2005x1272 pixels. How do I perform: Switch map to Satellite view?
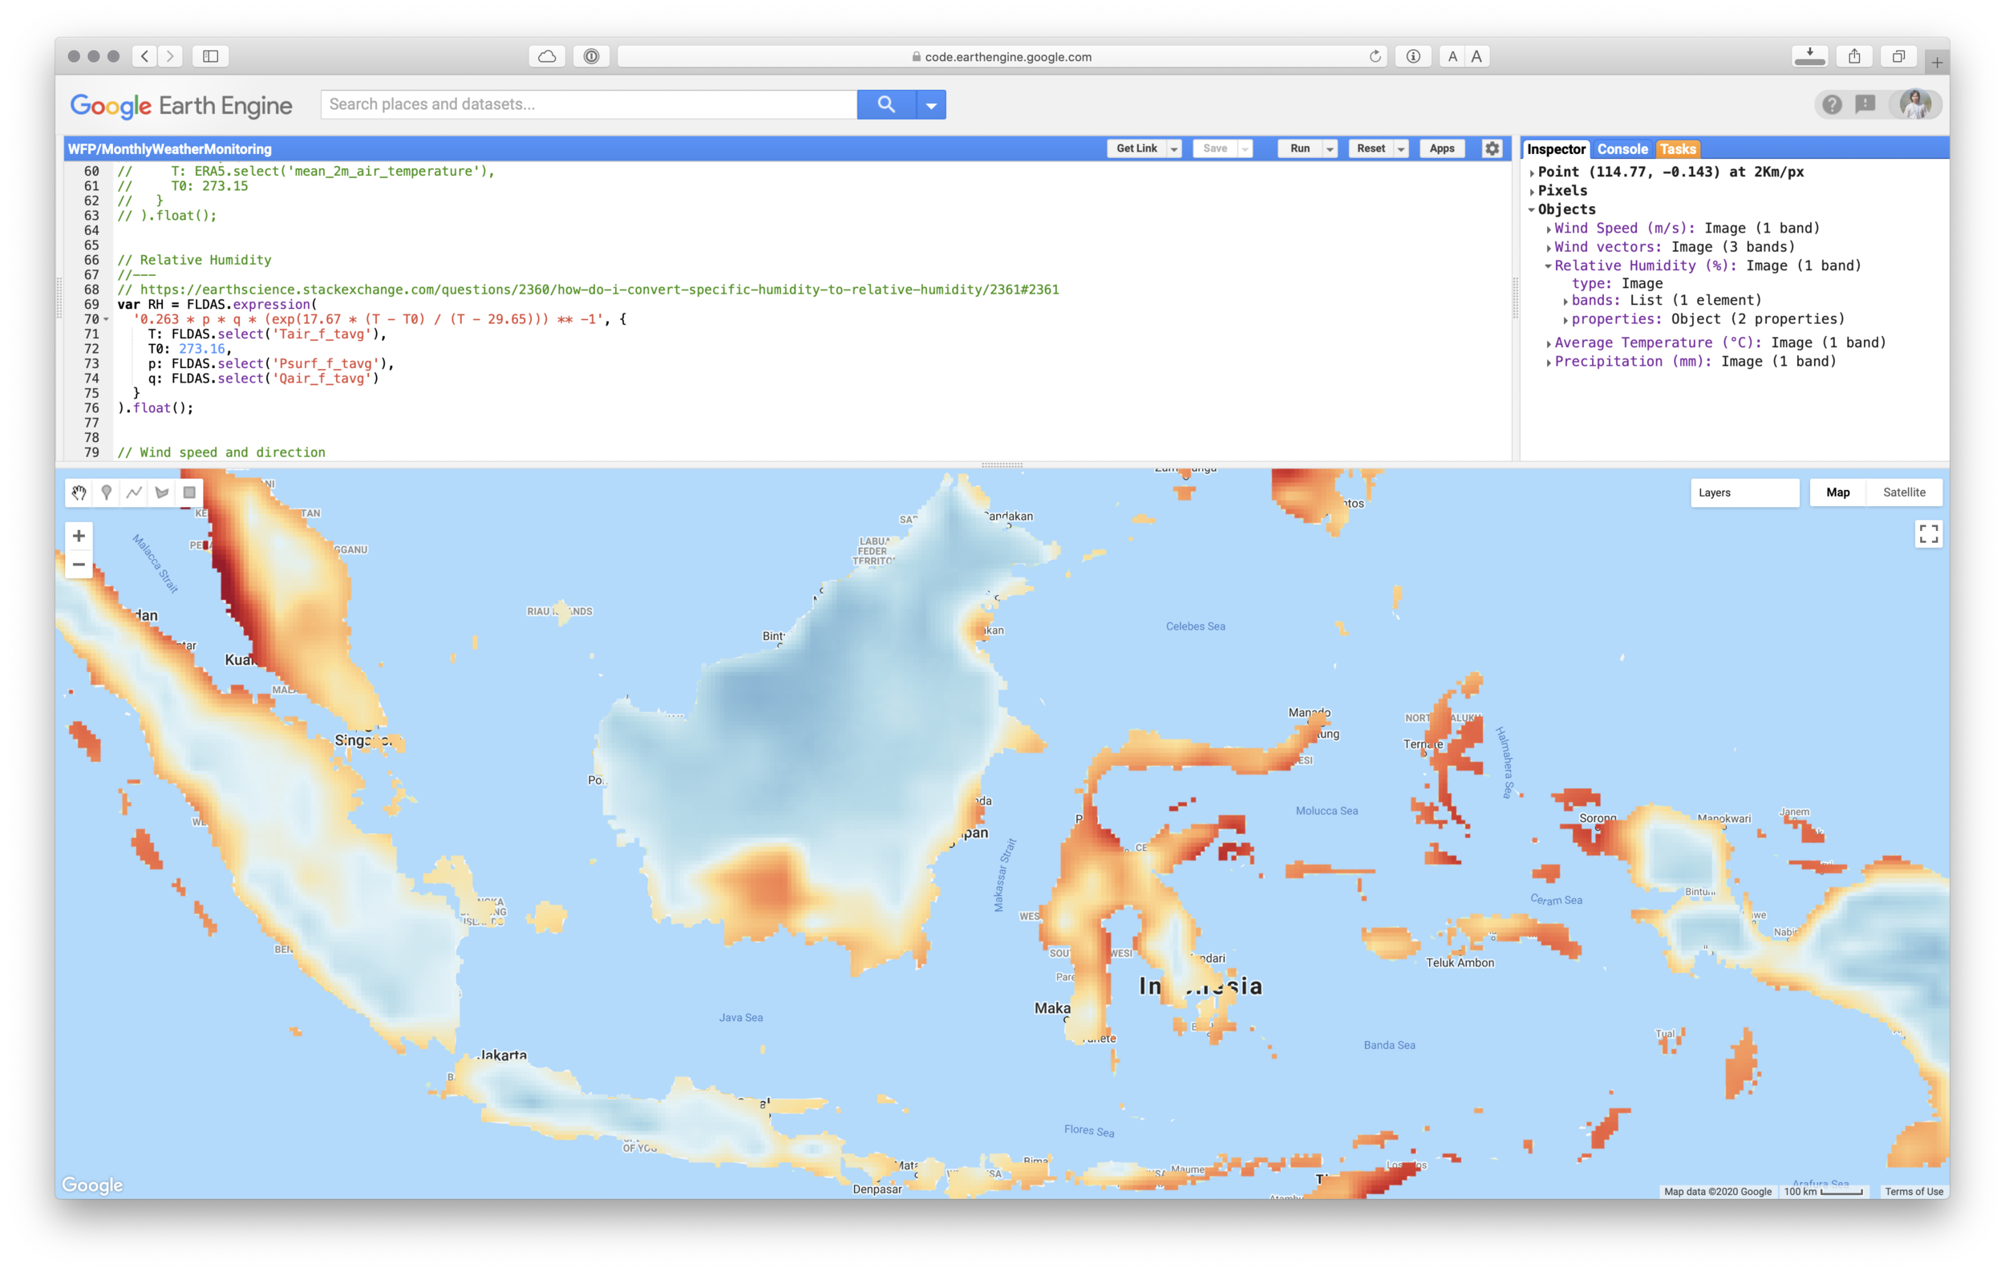1903,492
